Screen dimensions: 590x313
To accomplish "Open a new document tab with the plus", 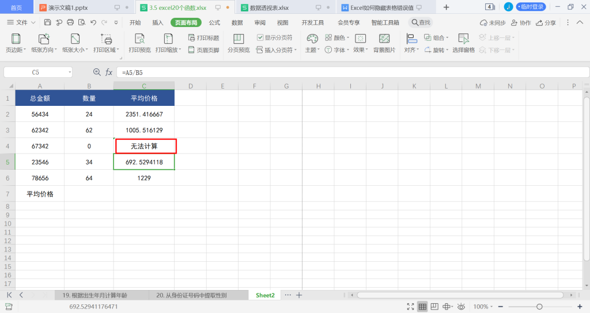I will click(447, 7).
